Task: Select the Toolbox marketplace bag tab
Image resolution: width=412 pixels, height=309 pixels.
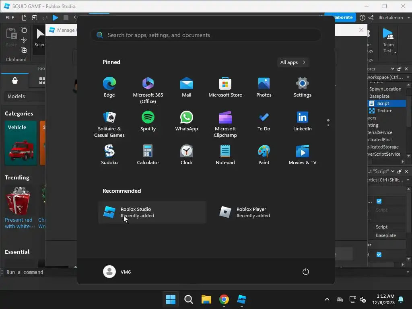Action: [15, 80]
